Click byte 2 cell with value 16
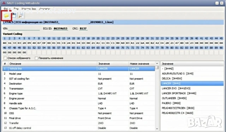 (x=10, y=43)
